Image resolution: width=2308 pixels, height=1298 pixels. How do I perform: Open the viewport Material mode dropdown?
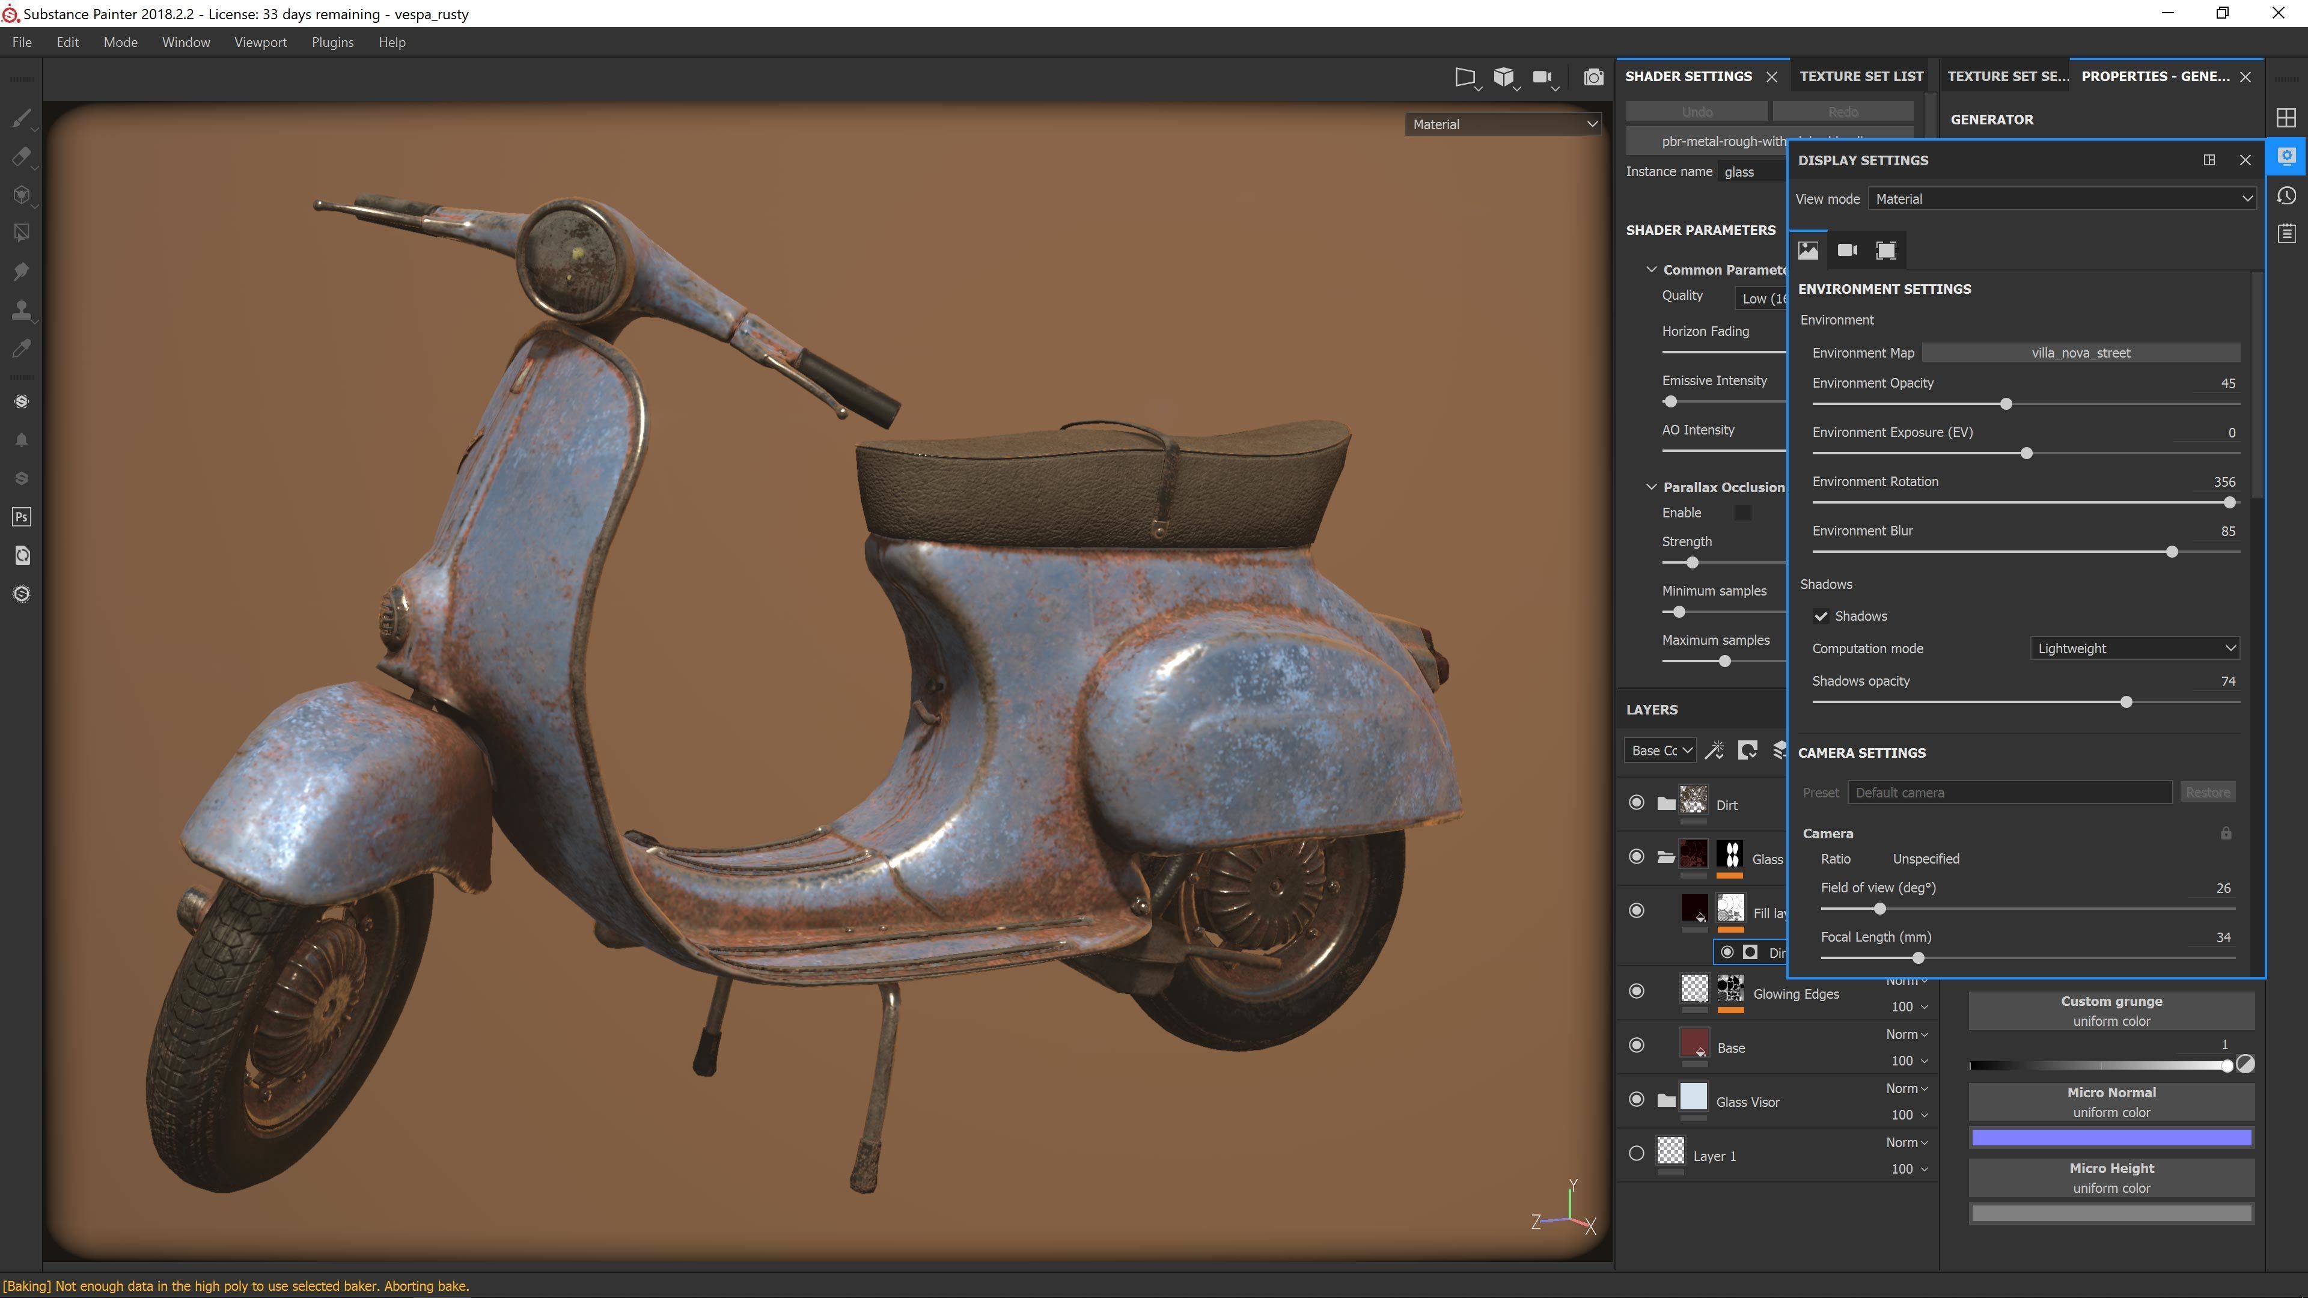point(1503,124)
